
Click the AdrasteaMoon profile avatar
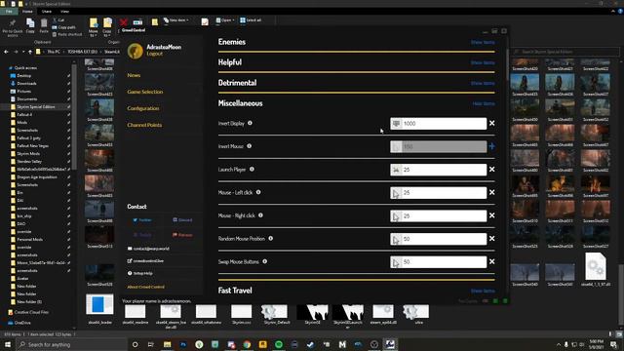[x=136, y=51]
